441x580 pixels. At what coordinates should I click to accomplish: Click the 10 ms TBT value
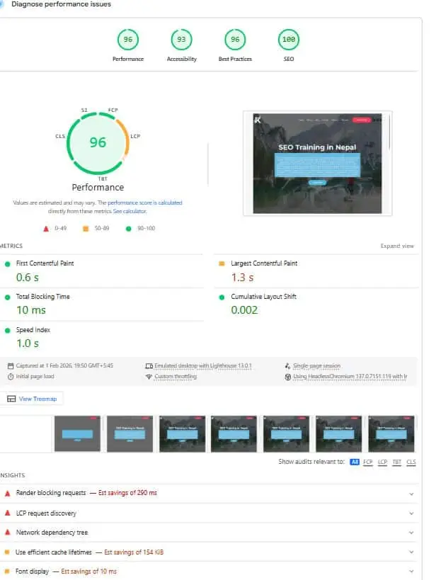pos(31,310)
